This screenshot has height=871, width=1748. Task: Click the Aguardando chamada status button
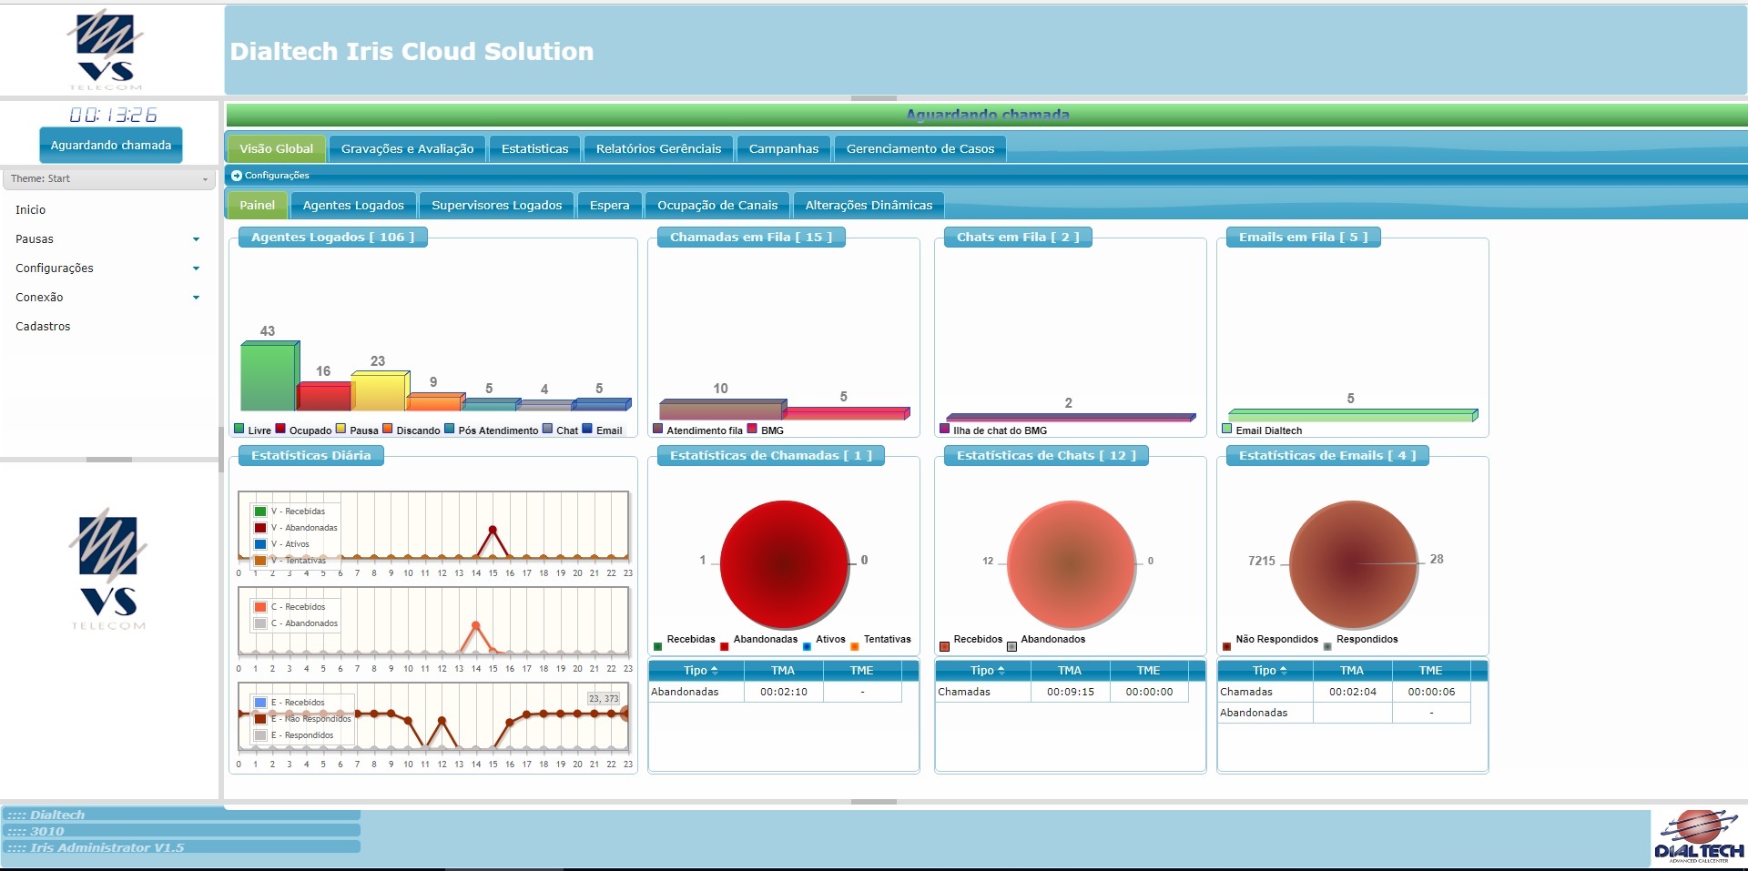tap(111, 145)
